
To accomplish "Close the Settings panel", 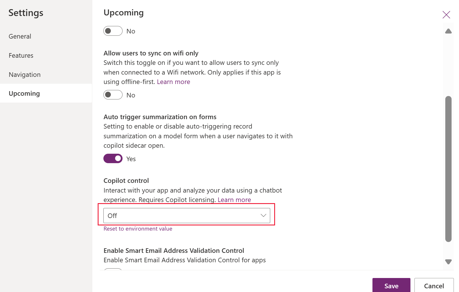I will click(x=446, y=15).
